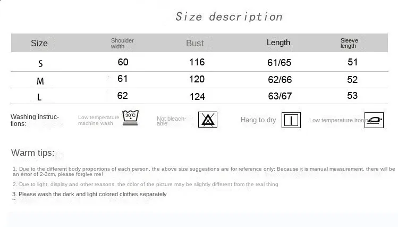Click tip 3 about washing dark clothes separately
The height and width of the screenshot is (227, 398).
[89, 194]
